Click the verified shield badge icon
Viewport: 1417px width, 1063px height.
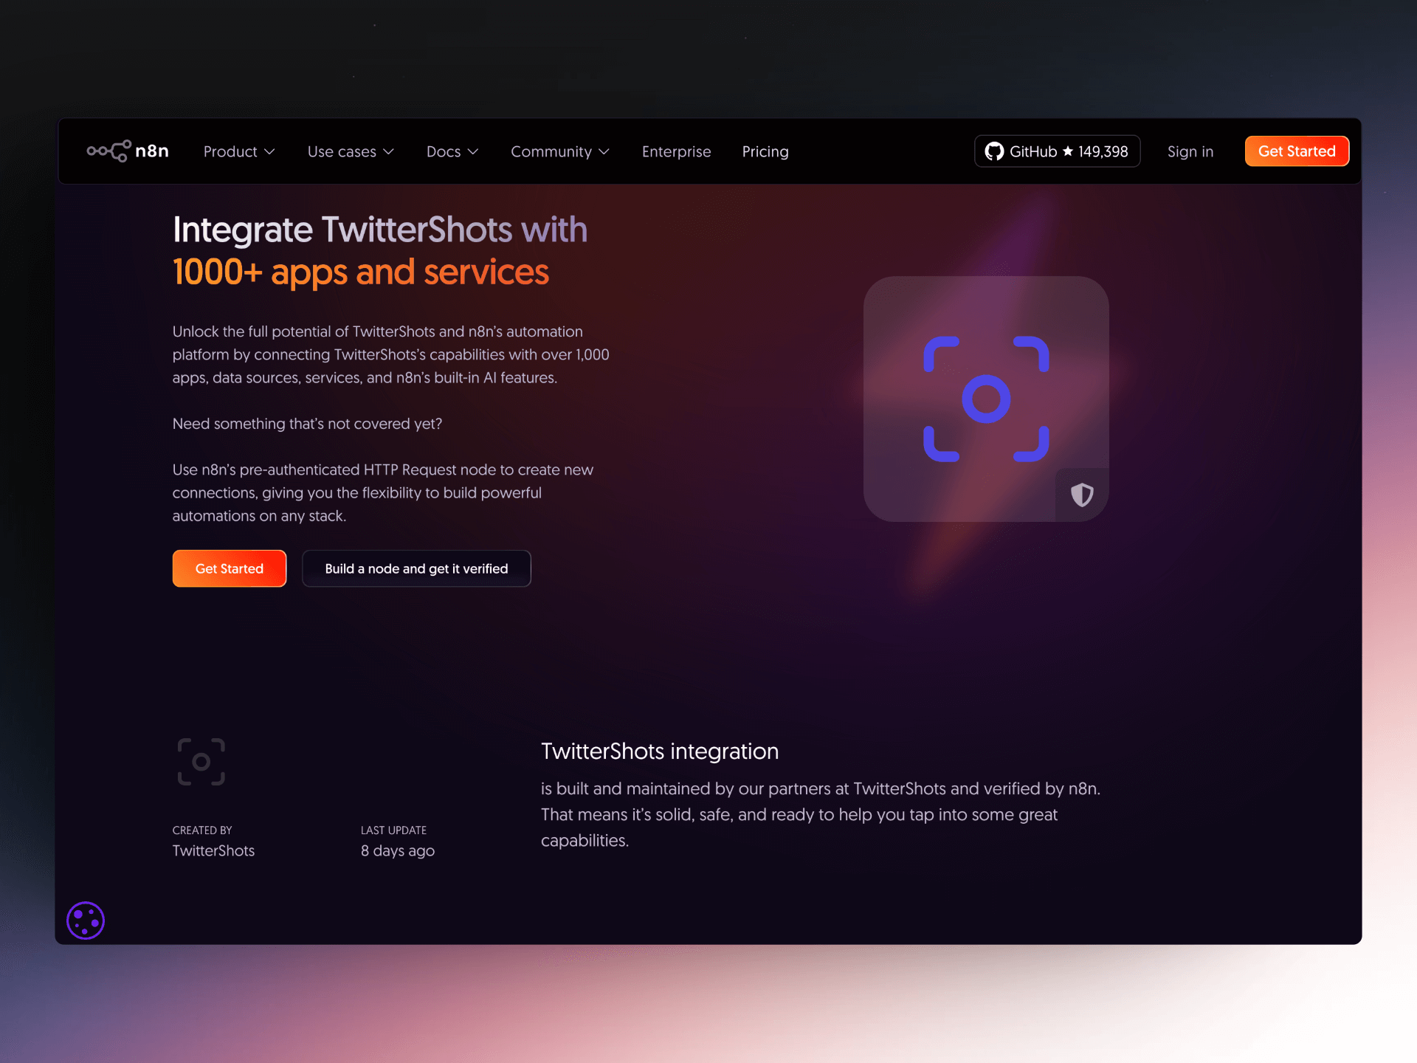click(x=1081, y=495)
